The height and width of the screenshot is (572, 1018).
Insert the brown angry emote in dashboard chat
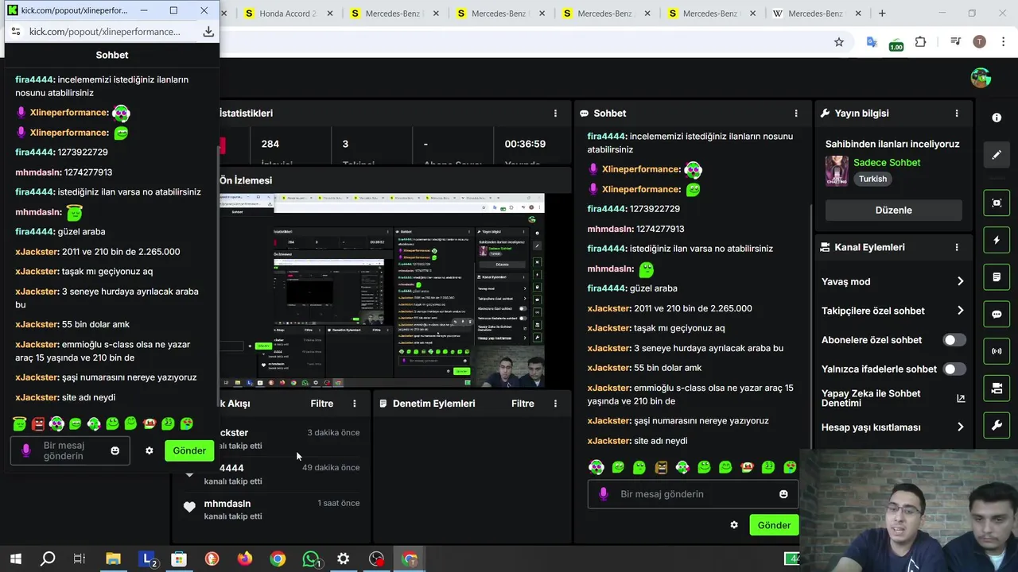pos(661,467)
